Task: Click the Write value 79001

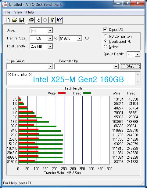Action: click(x=119, y=113)
